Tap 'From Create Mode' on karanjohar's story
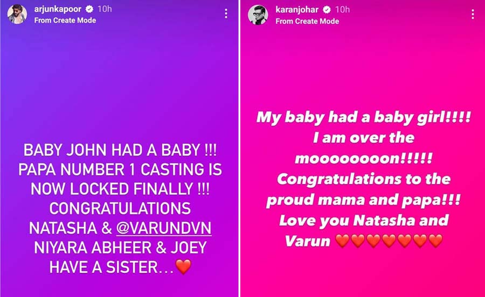Screen dimensions: 485x297 coord(307,22)
